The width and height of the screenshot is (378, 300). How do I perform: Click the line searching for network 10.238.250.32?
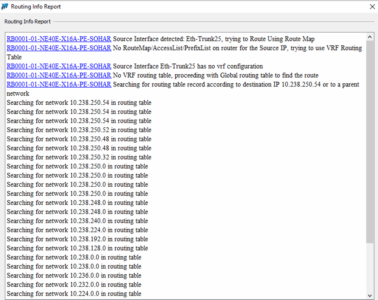point(79,157)
